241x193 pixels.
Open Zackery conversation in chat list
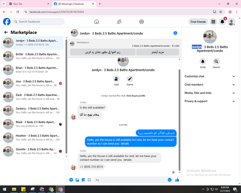[32, 110]
